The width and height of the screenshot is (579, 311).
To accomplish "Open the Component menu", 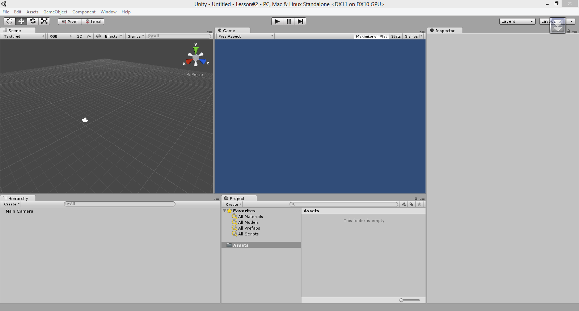I will (84, 12).
